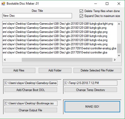
Task: Select lutrgb-wiiu.png in the file list
Action: 55,44
